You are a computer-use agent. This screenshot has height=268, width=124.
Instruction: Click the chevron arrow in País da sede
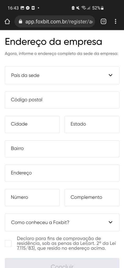[110, 75]
